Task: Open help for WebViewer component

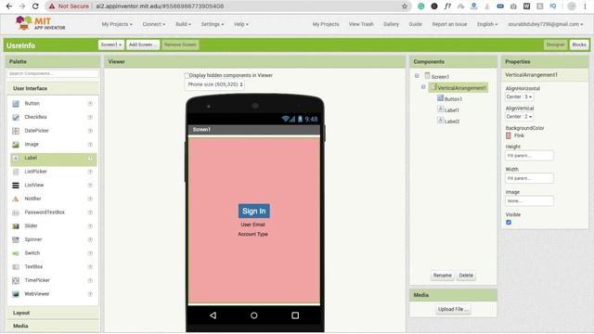Action: pyautogui.click(x=90, y=294)
